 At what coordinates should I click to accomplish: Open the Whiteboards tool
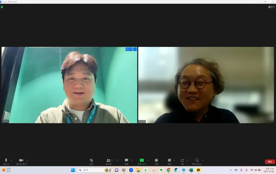[197, 162]
